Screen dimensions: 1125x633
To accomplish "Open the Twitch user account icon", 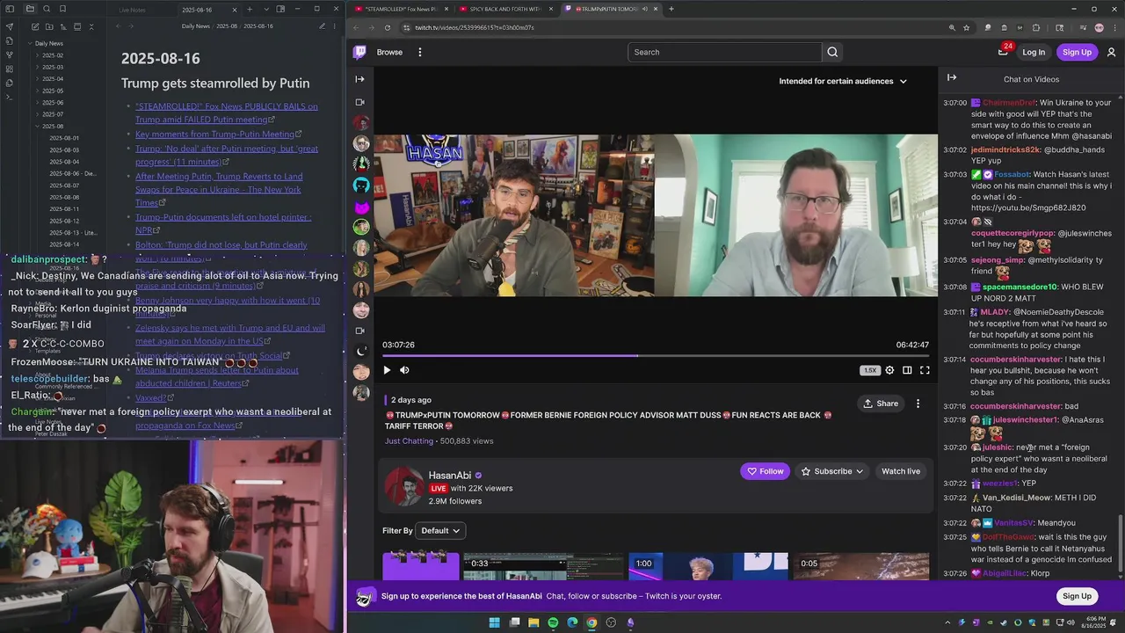I will (1111, 52).
